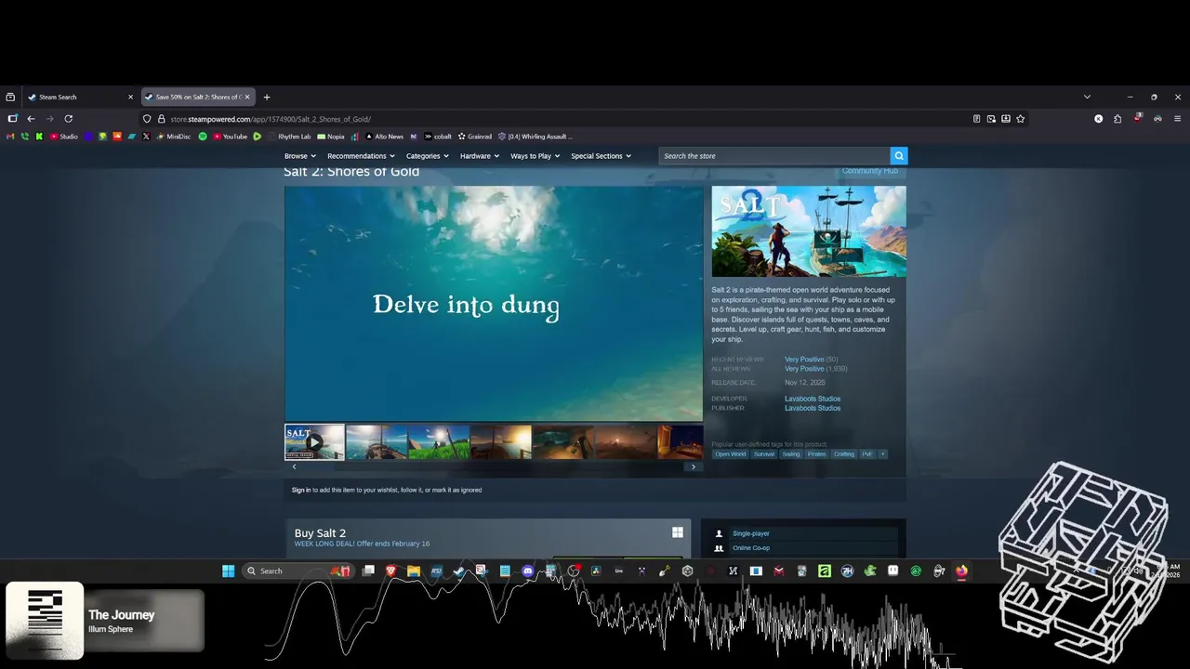Select the Sailing tag
The image size is (1190, 669).
791,454
